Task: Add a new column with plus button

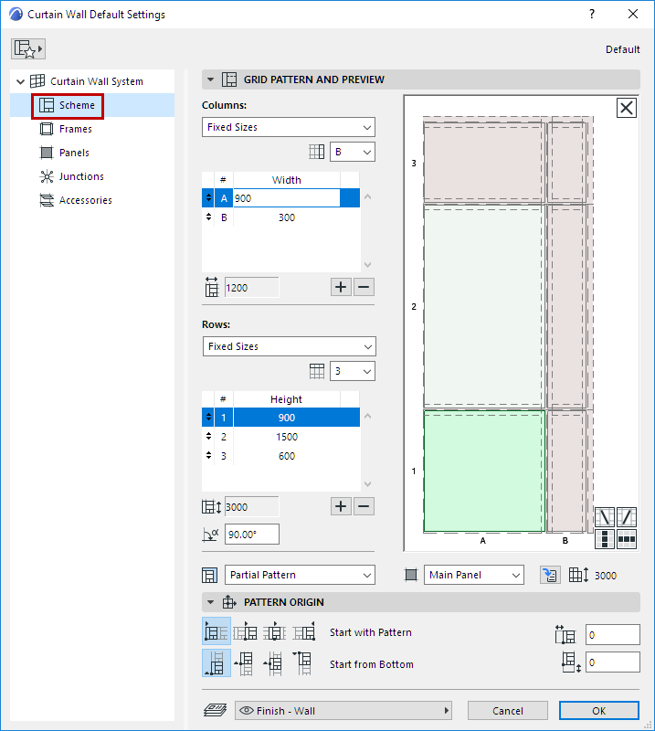Action: 341,287
